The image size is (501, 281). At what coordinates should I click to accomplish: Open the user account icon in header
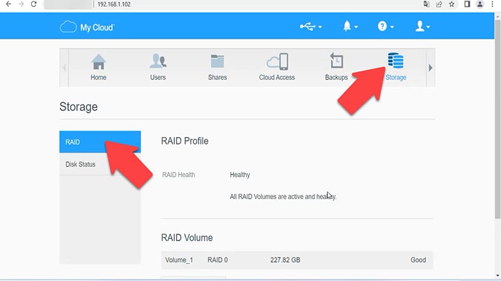click(420, 26)
